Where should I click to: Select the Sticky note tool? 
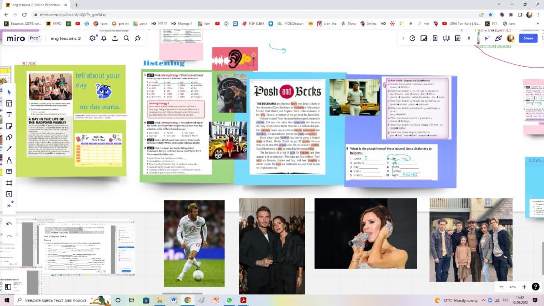(x=9, y=126)
